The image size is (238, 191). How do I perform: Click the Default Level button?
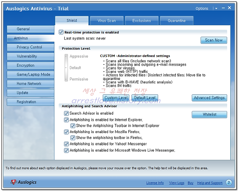(x=145, y=98)
